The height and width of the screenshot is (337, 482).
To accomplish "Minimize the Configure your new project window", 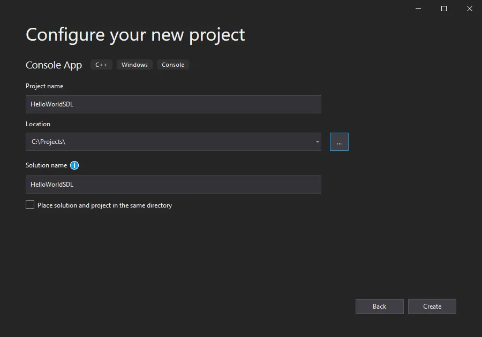I will click(418, 9).
